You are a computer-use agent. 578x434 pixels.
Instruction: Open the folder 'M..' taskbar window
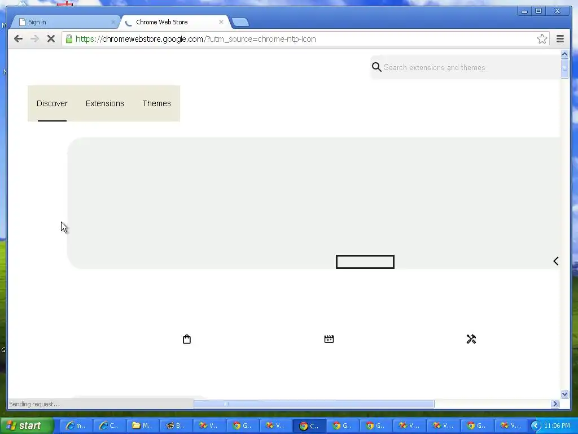(142, 426)
